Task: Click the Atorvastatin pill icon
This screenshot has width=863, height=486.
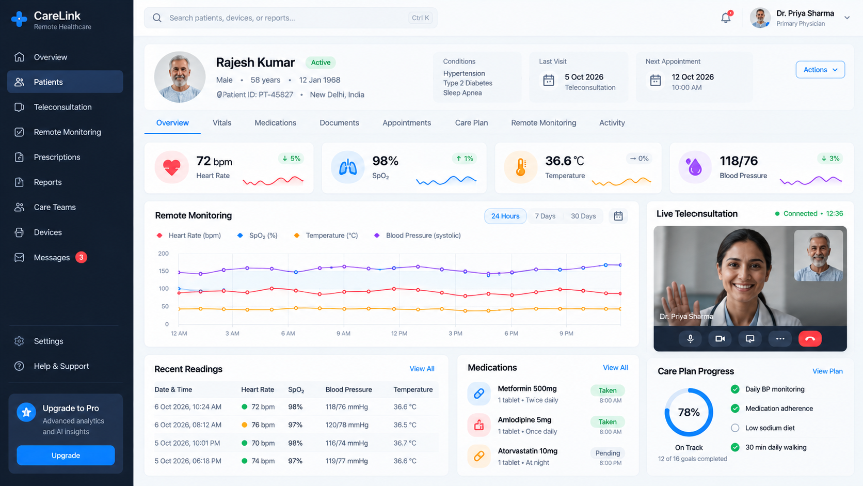Action: coord(479,456)
